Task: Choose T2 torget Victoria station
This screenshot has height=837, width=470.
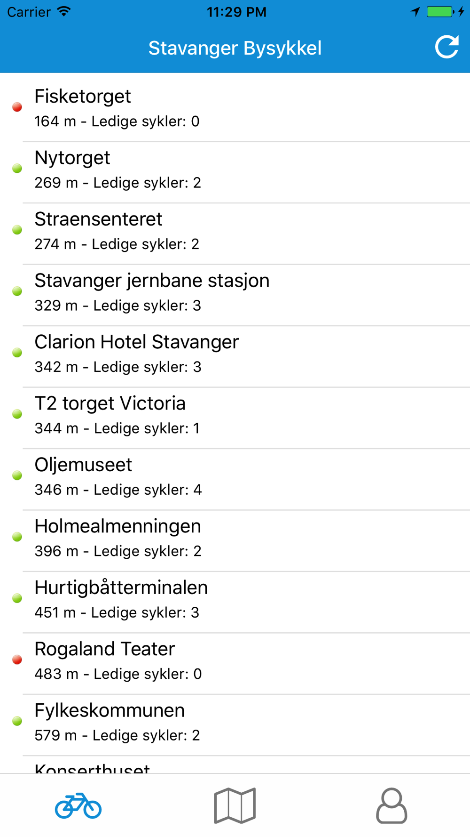Action: pos(235,415)
